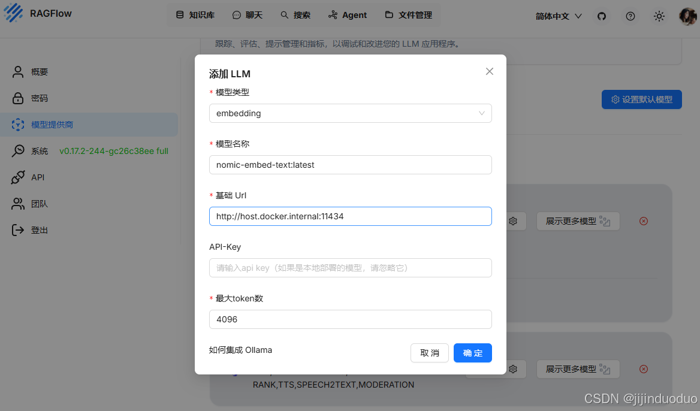The height and width of the screenshot is (411, 700).
Task: Open the 知识库 tab
Action: (x=195, y=15)
